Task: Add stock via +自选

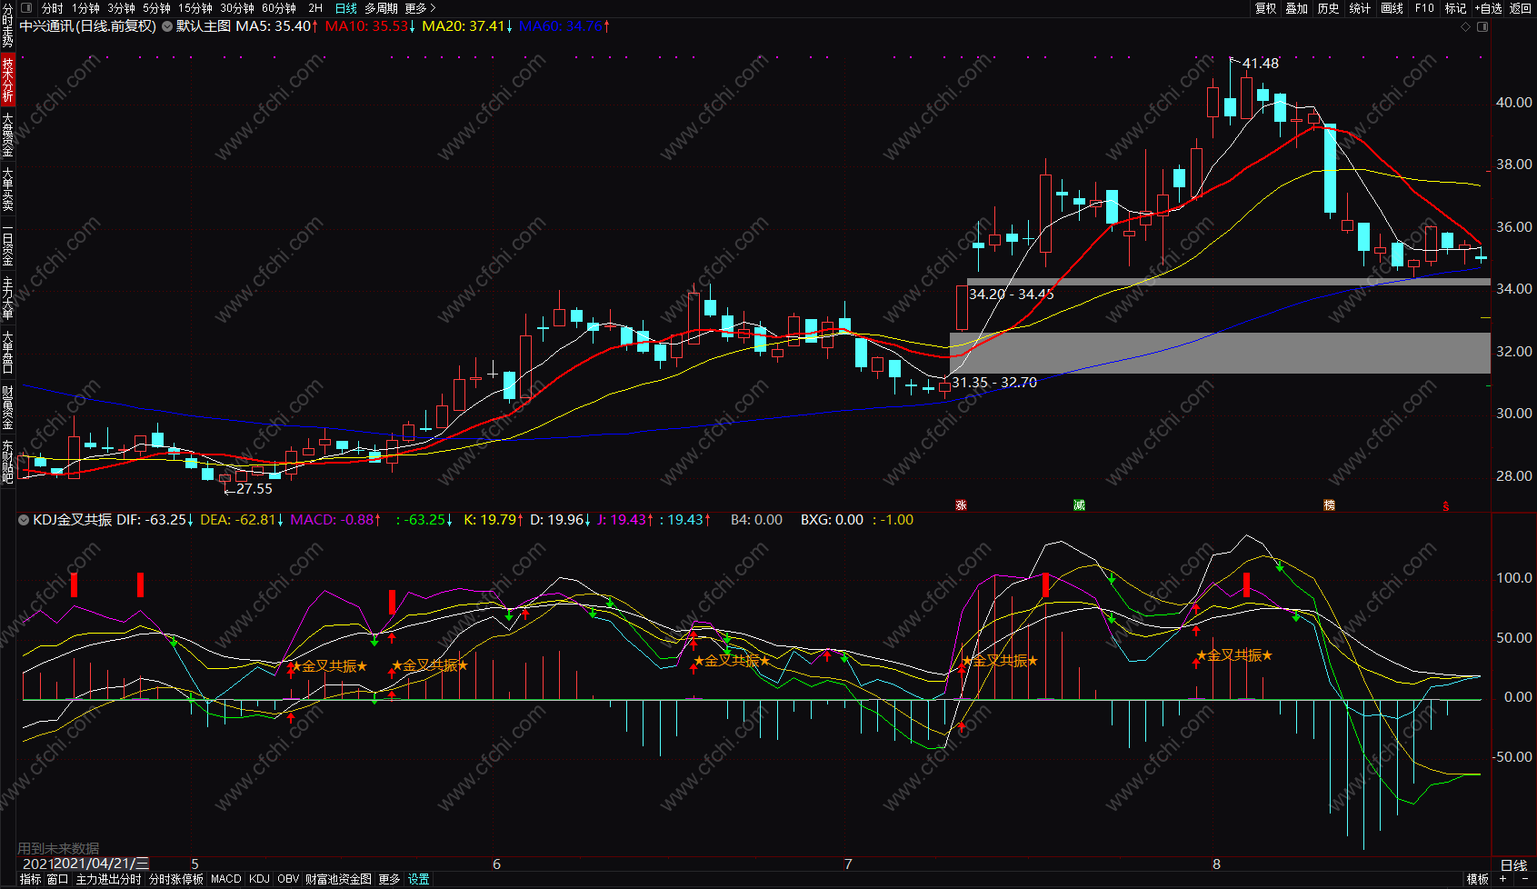Action: tap(1488, 8)
